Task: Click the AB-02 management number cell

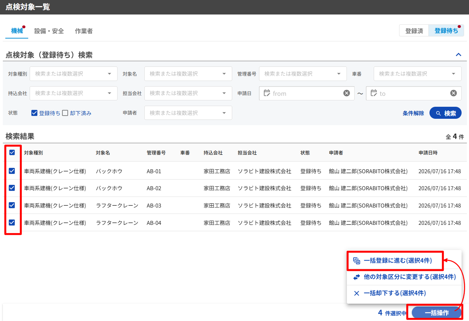Action: (x=154, y=188)
